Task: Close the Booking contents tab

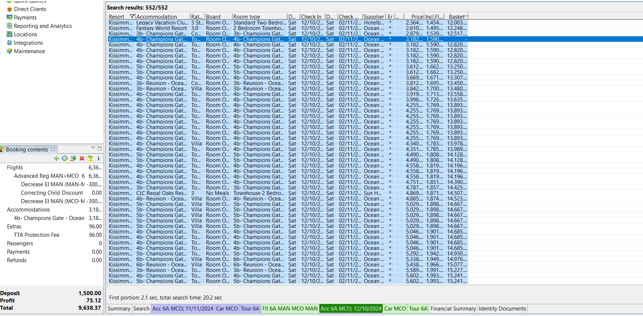Action: (x=53, y=149)
